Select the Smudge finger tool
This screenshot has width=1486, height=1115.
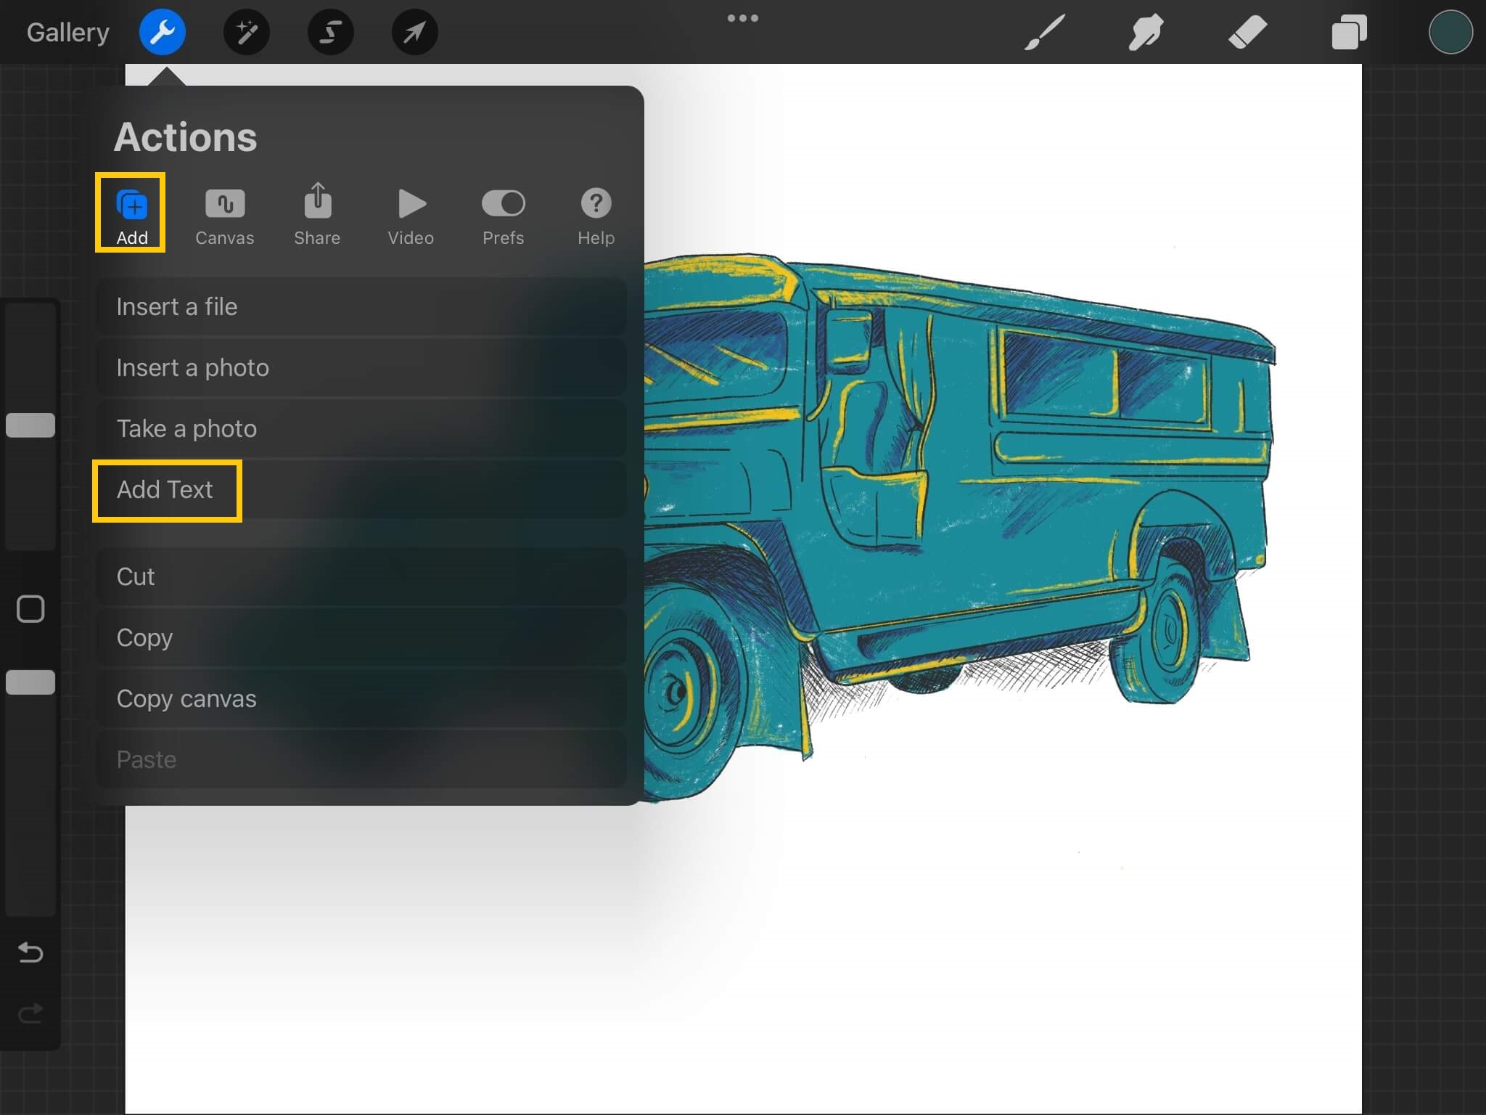(1146, 32)
